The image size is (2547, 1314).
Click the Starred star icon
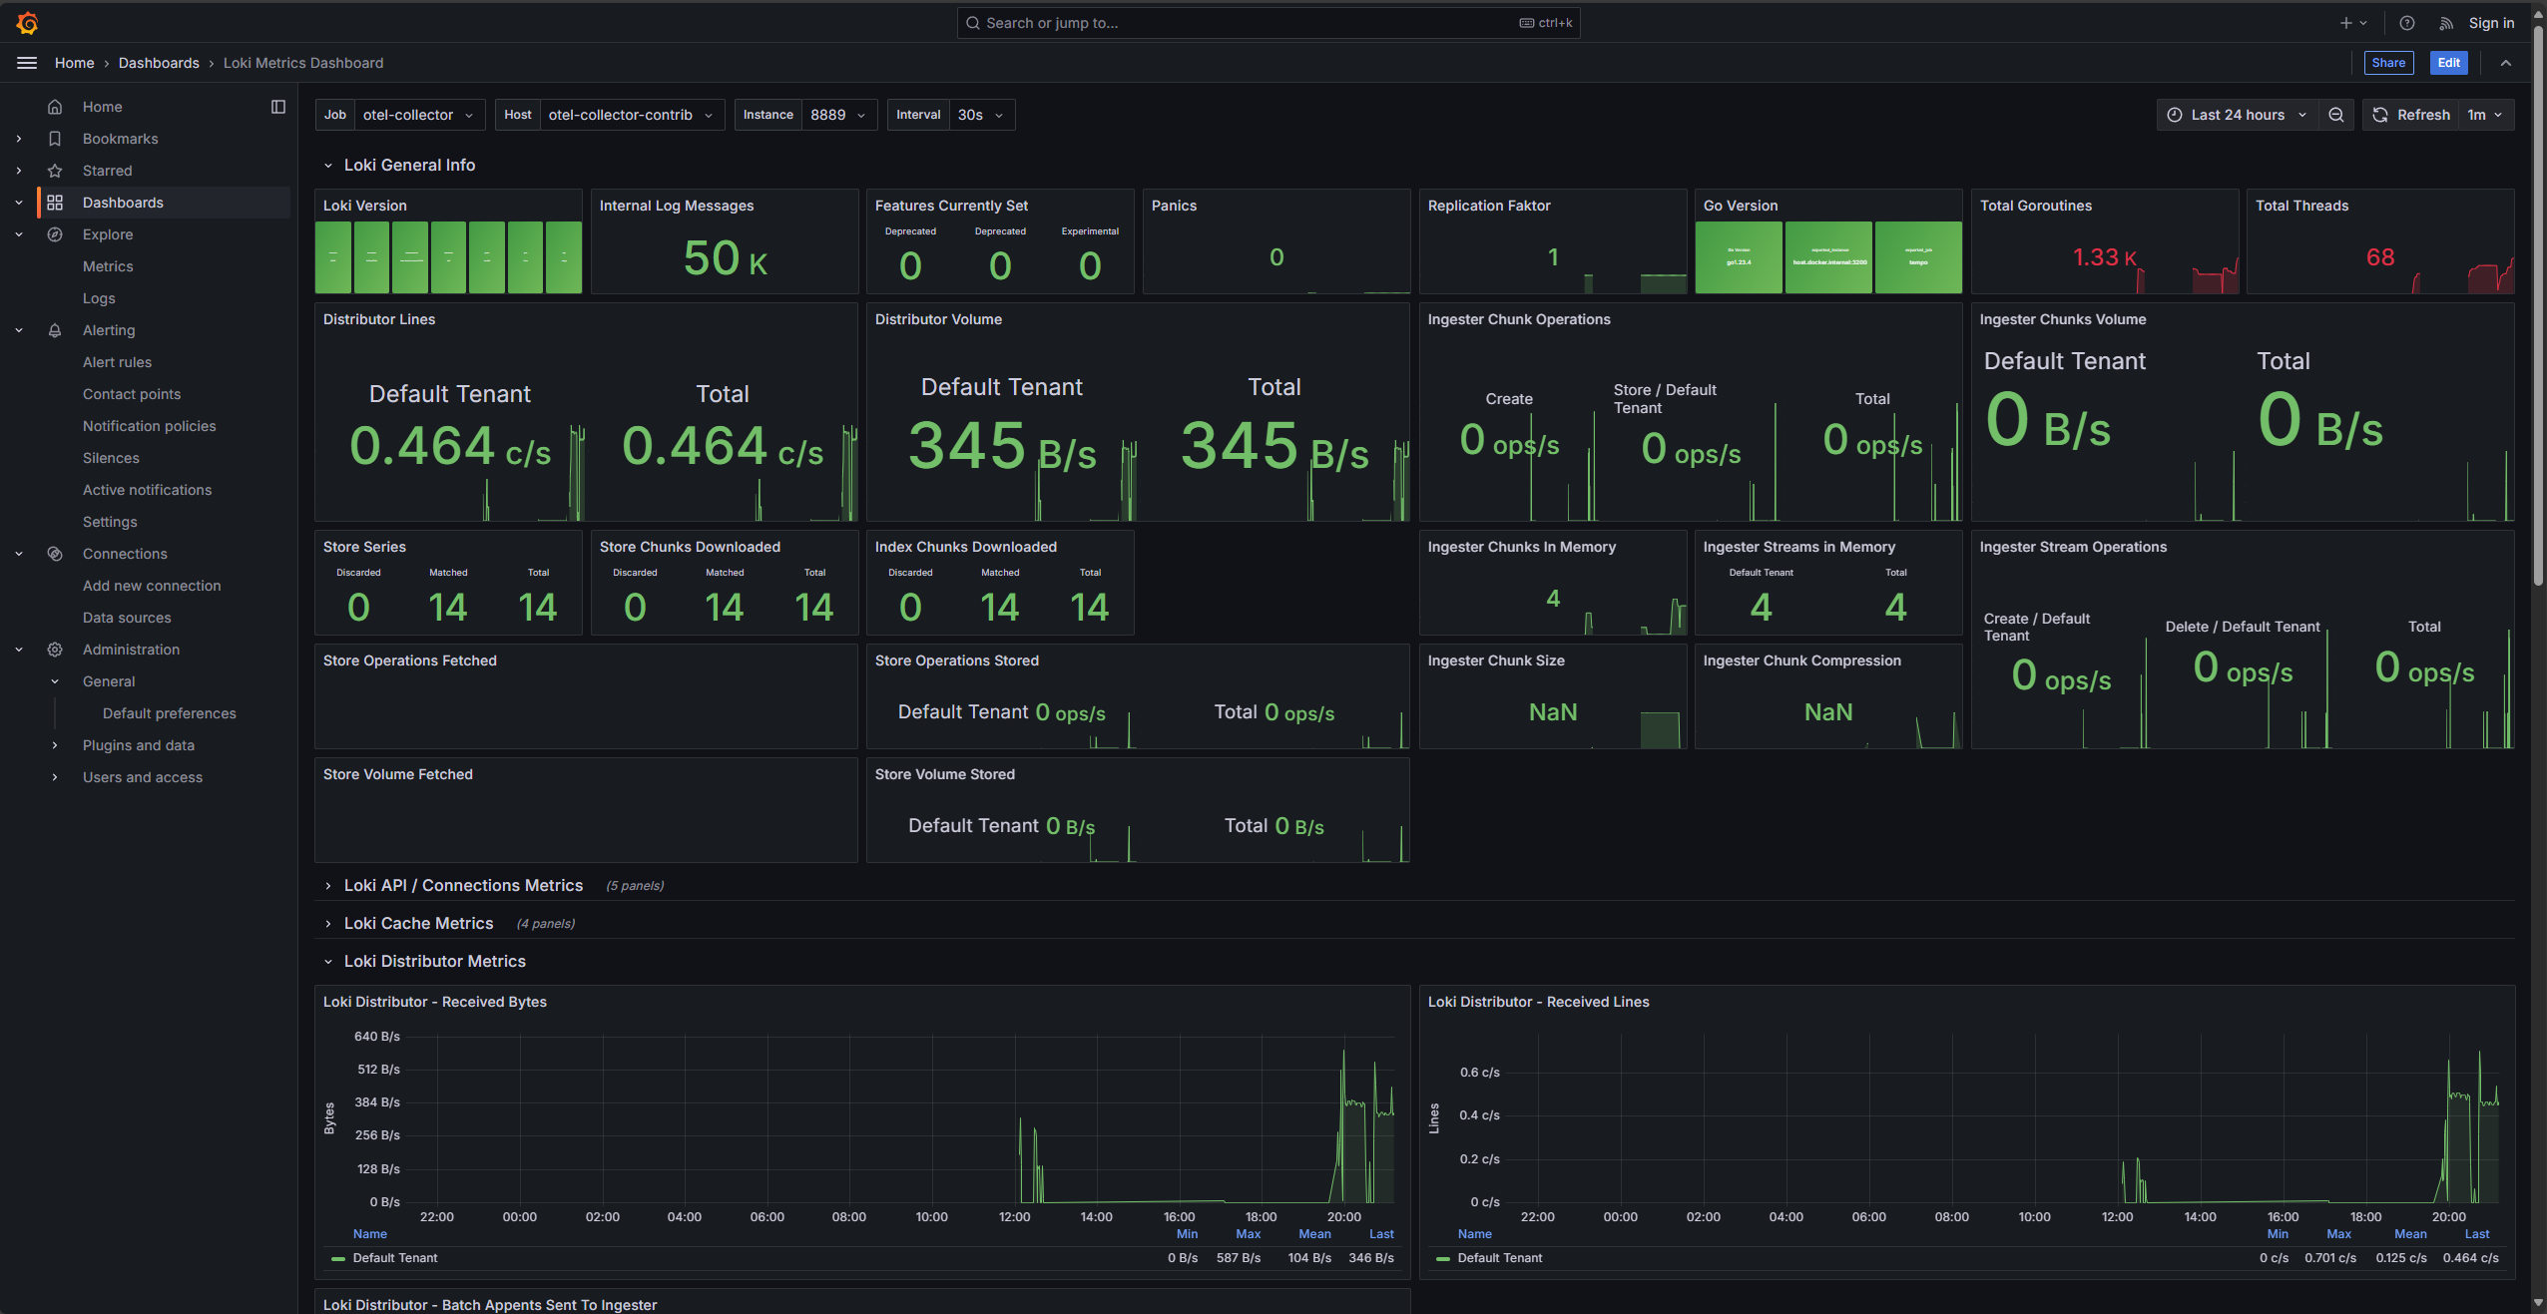tap(55, 171)
